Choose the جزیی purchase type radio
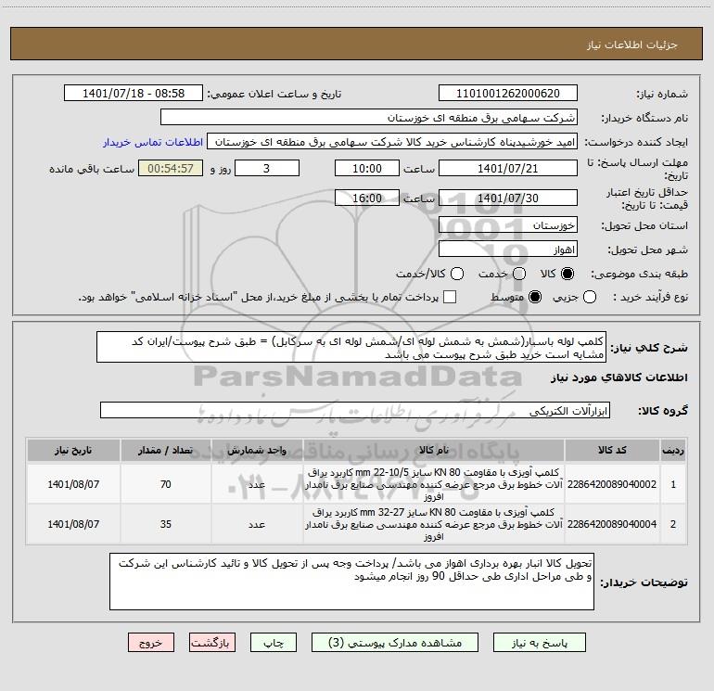714x691 pixels. click(x=589, y=297)
